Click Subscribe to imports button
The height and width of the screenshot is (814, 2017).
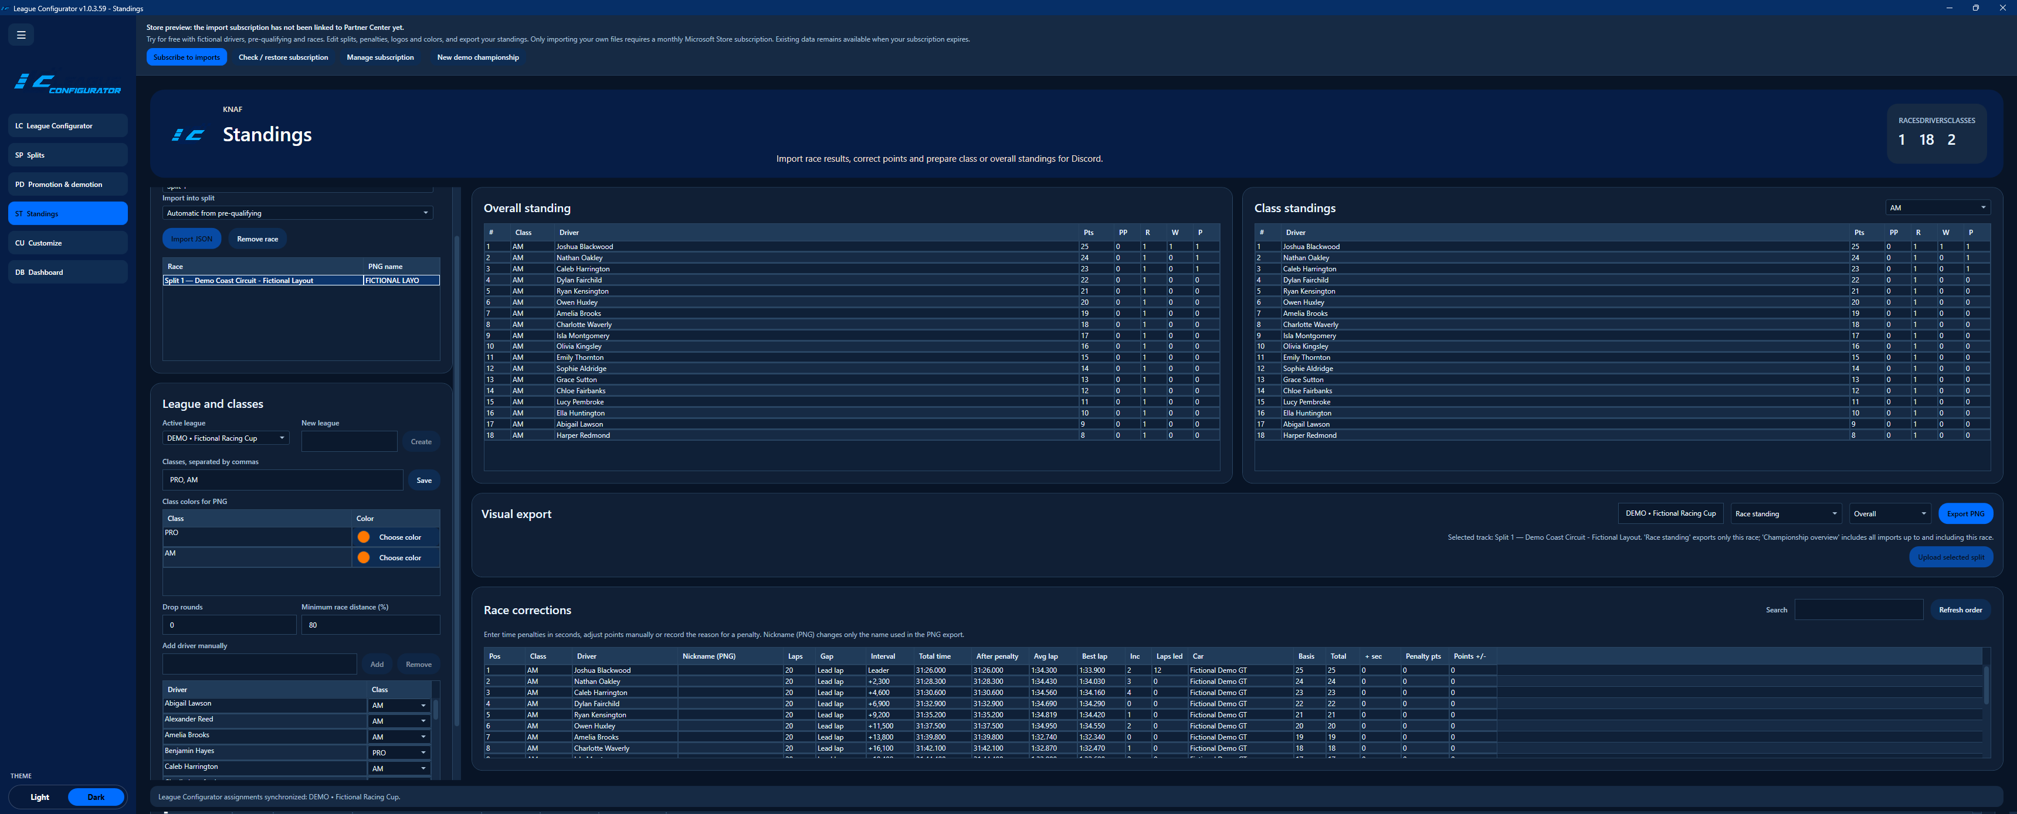[187, 57]
